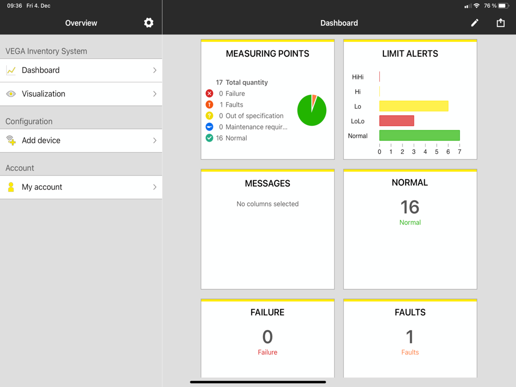Open settings via the gear icon
Screen dimensions: 516x387
click(149, 23)
